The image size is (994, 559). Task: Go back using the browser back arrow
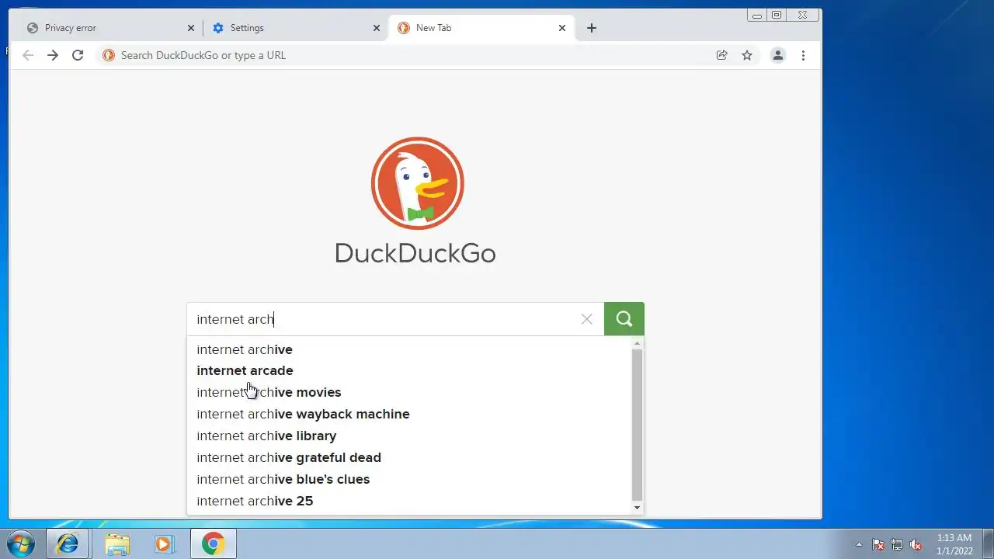pos(28,55)
